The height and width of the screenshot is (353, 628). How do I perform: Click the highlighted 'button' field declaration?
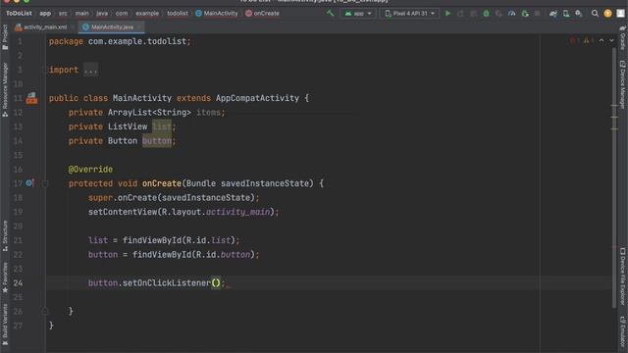tap(157, 141)
